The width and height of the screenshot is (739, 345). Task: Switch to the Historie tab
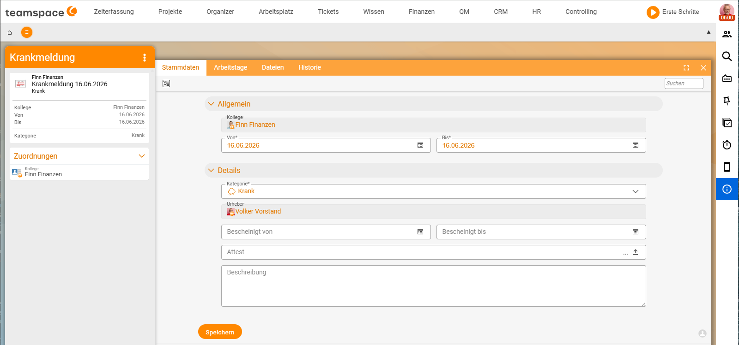309,68
